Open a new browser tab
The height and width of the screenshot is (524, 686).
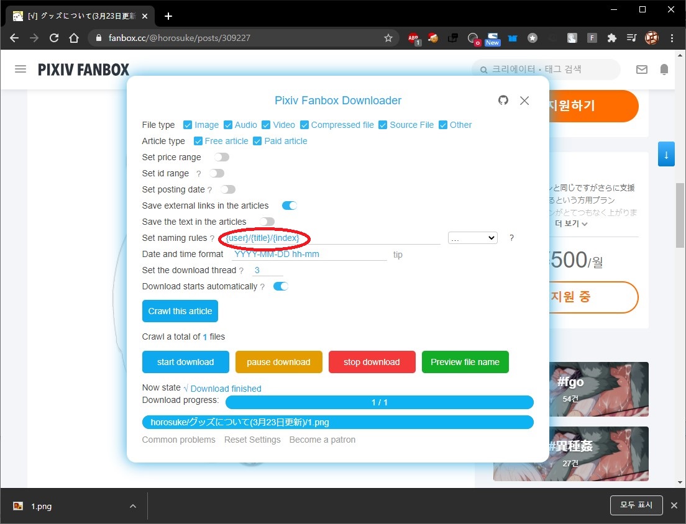click(168, 16)
